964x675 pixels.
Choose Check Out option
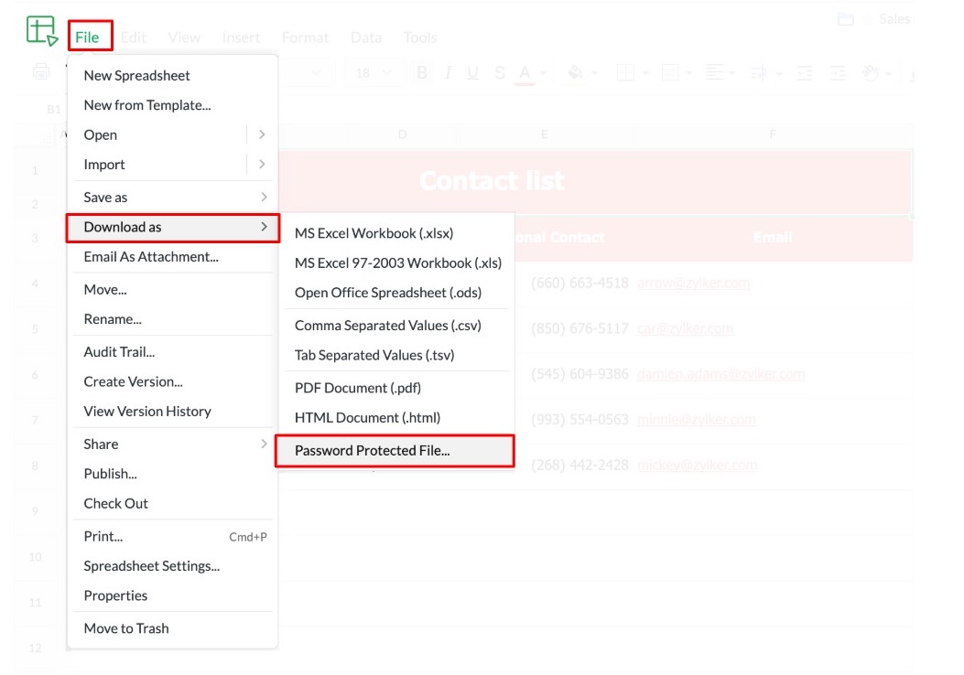click(x=173, y=503)
